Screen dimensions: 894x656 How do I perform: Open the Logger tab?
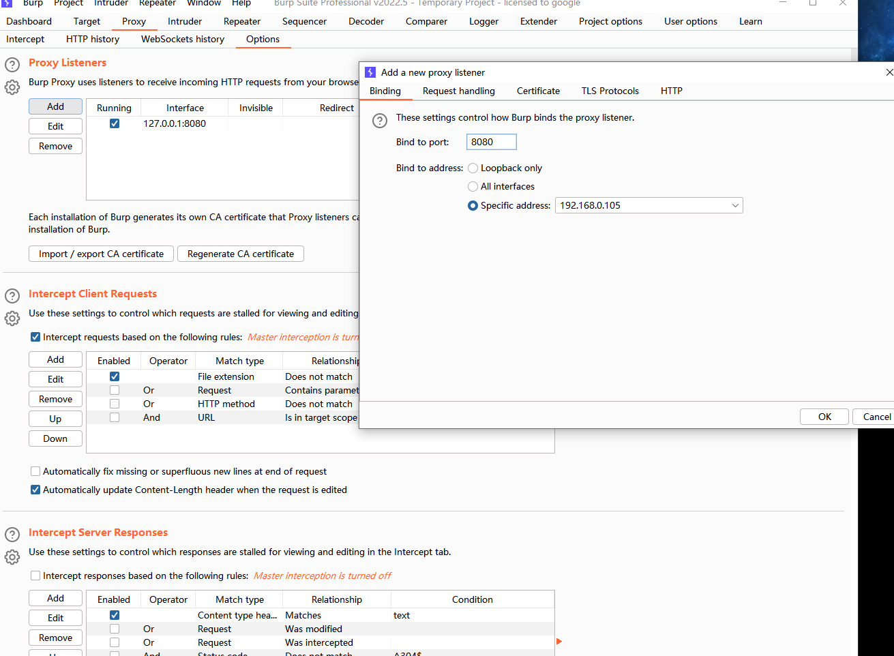(x=484, y=21)
